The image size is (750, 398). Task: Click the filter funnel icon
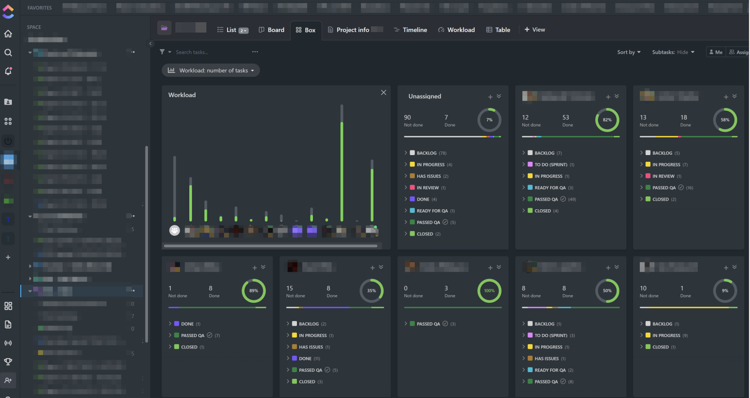[162, 52]
